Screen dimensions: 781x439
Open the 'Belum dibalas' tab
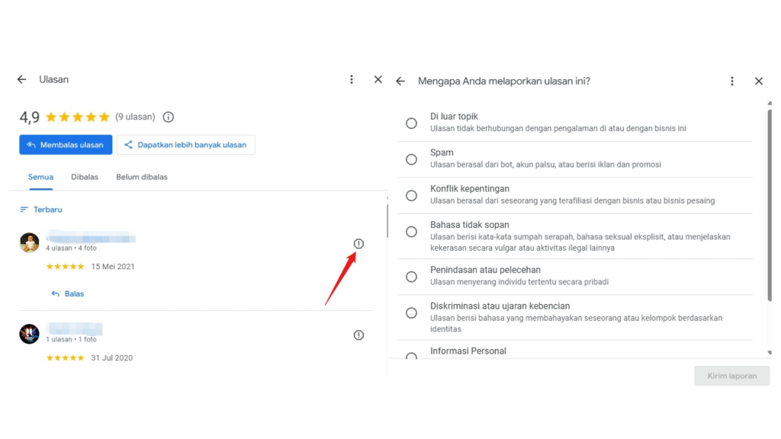(142, 177)
